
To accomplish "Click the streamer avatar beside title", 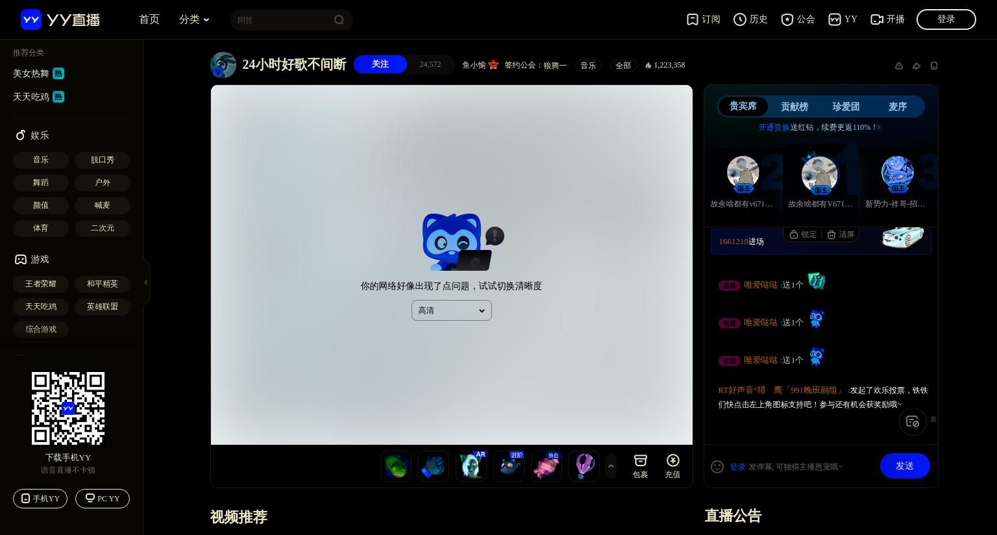I will (x=223, y=65).
